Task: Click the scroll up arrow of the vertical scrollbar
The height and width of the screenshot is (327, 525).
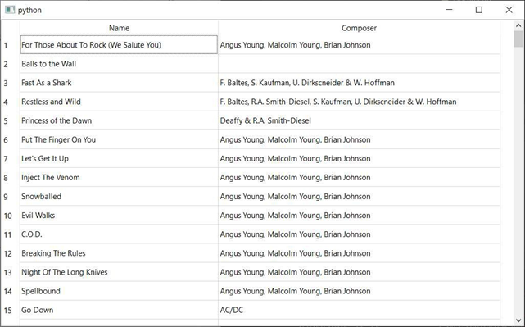Action: (518, 25)
